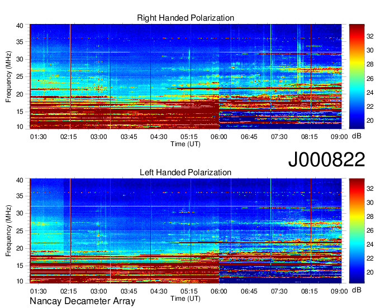Click the dB unit label under the upper colorbar
This screenshot has height=308, width=380.
357,136
